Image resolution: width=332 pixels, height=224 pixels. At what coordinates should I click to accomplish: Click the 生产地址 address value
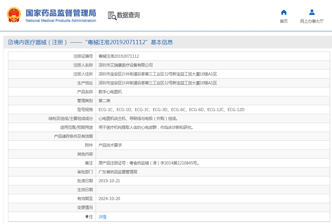click(x=158, y=83)
